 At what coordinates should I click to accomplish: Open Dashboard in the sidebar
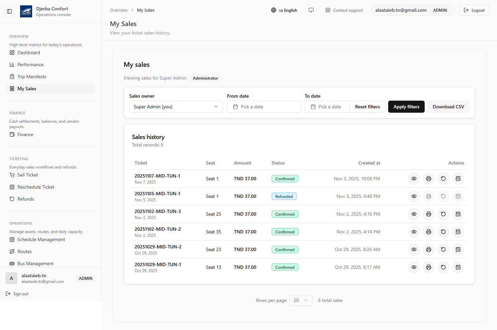pos(51,52)
